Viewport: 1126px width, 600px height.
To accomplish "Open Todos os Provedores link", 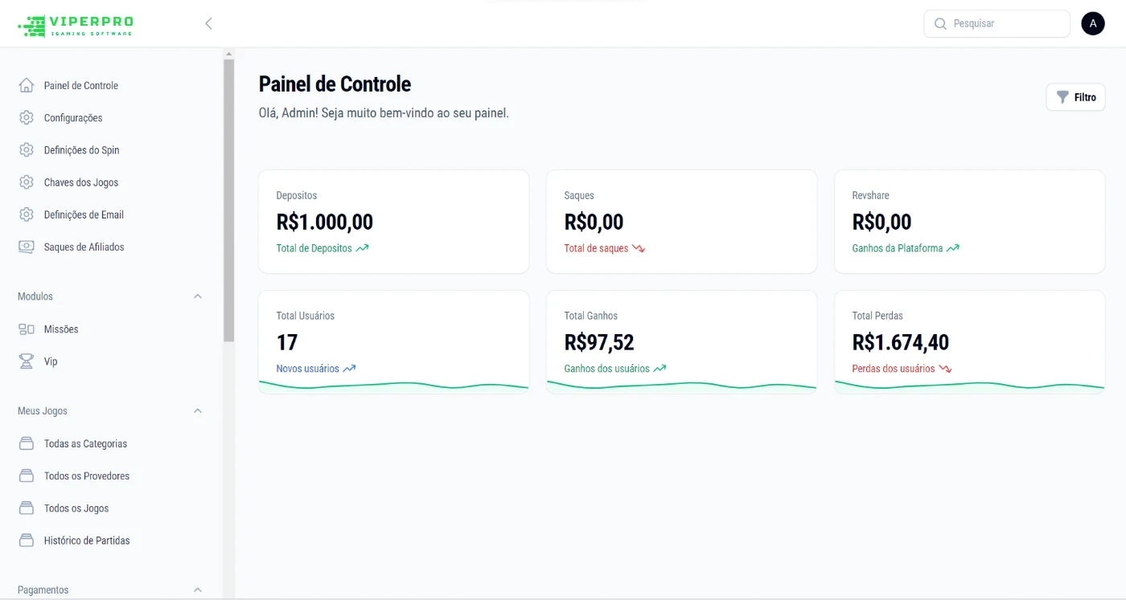I will [87, 476].
